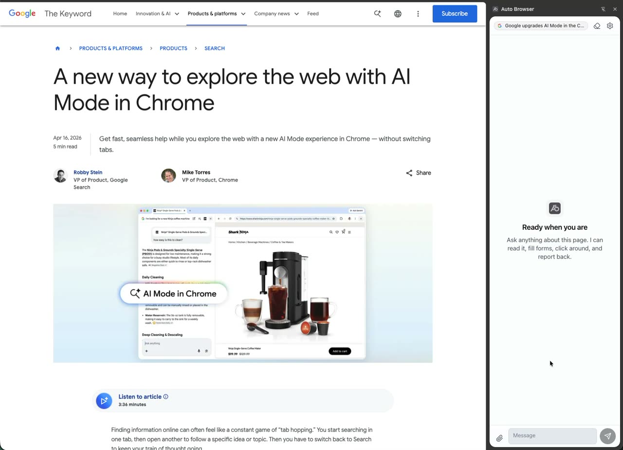Open the three-dot more options menu
Image resolution: width=623 pixels, height=450 pixels.
pyautogui.click(x=418, y=14)
